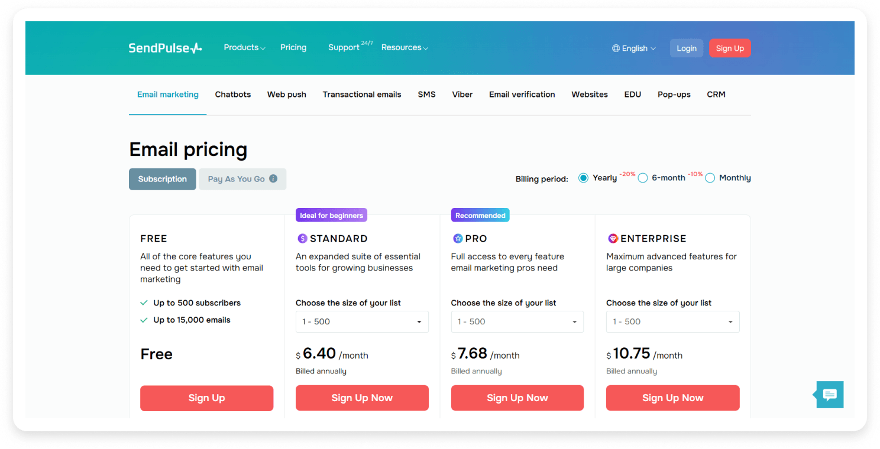This screenshot has width=880, height=449.
Task: Click the 'Ideal for beginners' badge
Action: pyautogui.click(x=332, y=216)
